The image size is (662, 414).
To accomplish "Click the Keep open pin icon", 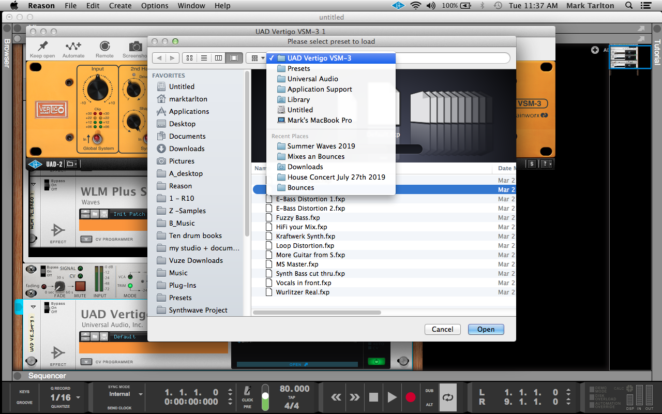I will coord(43,47).
